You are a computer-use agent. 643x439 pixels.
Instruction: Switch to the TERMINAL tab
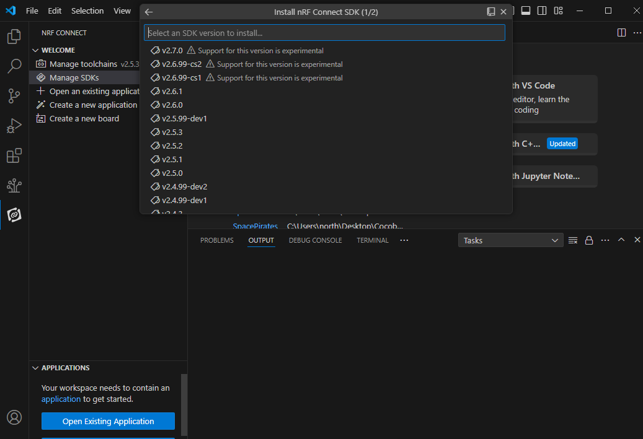tap(373, 240)
